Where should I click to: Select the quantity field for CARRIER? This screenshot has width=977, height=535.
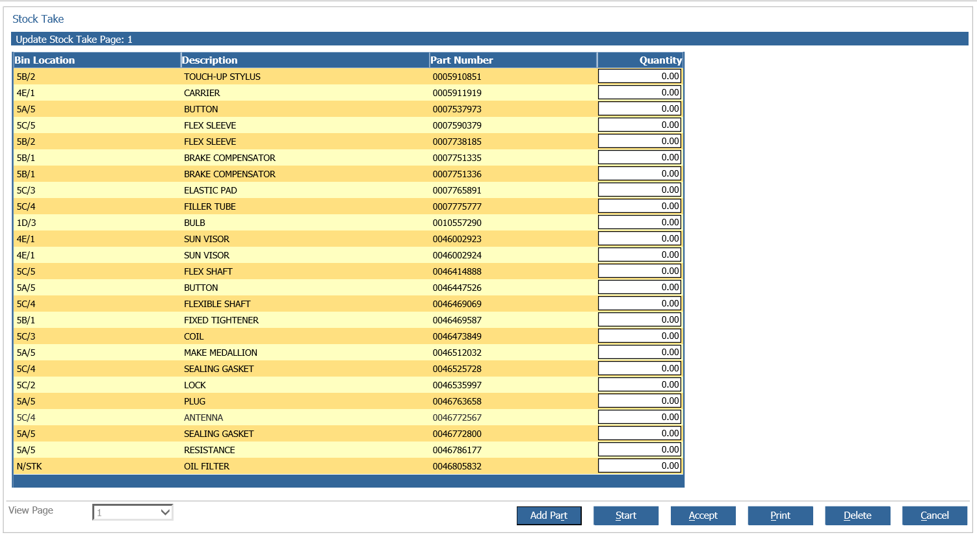click(640, 92)
